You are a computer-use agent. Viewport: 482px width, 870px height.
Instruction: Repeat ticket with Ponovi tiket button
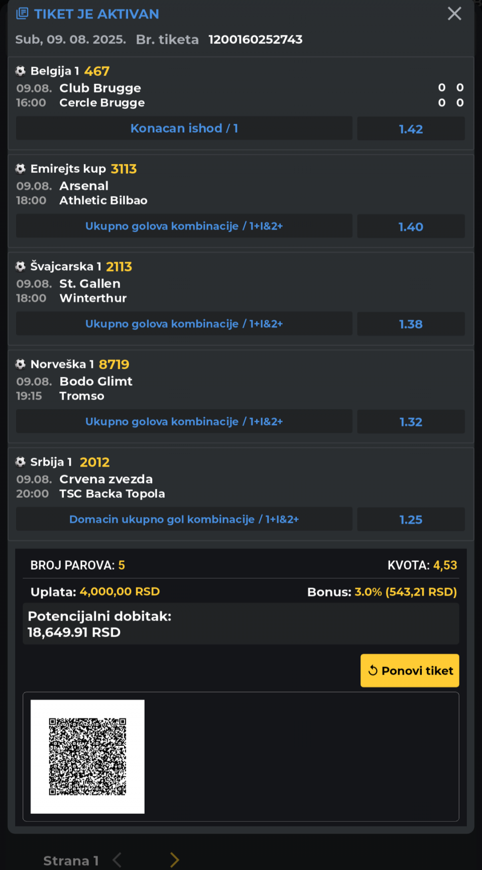pos(410,671)
